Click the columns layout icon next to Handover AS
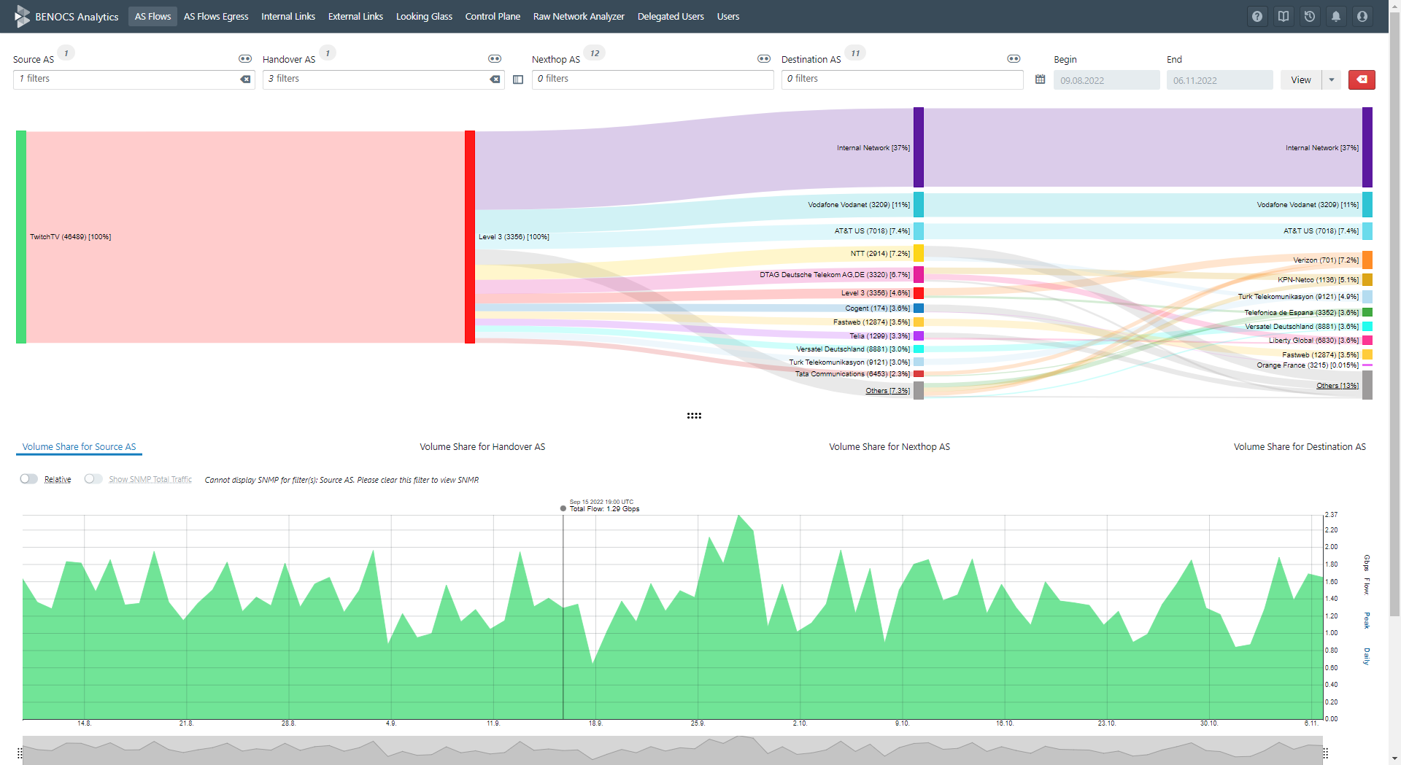 pos(518,79)
